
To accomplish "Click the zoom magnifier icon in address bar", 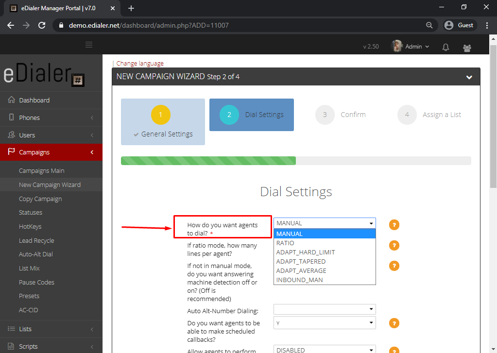I will click(429, 25).
